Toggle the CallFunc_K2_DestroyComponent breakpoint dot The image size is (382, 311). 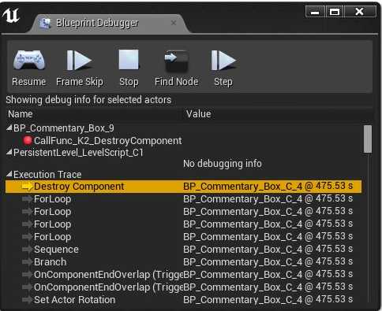coord(27,140)
